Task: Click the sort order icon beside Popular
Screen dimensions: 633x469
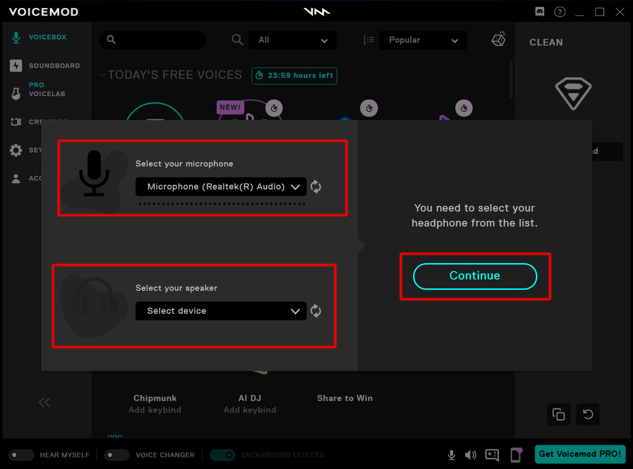Action: [x=369, y=40]
